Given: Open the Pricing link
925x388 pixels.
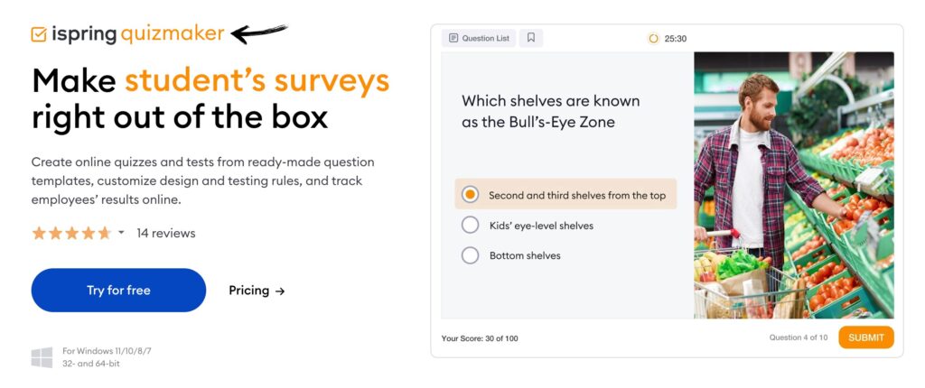Looking at the screenshot, I should click(249, 291).
